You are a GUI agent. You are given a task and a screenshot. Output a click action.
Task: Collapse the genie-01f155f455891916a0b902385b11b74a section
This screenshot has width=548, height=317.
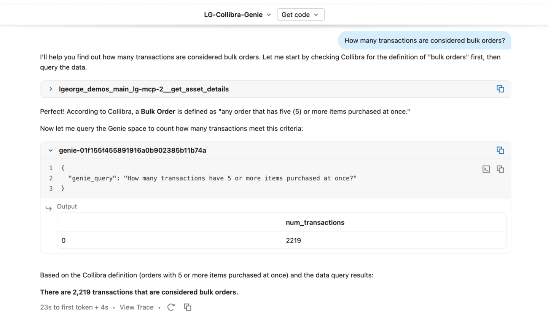coord(51,150)
